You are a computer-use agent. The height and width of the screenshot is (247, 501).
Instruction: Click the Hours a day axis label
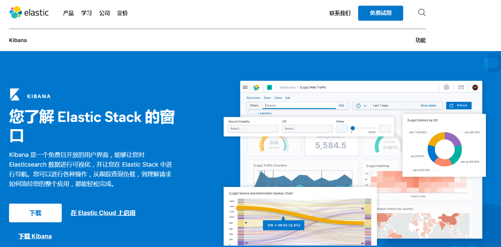[x=418, y=196]
